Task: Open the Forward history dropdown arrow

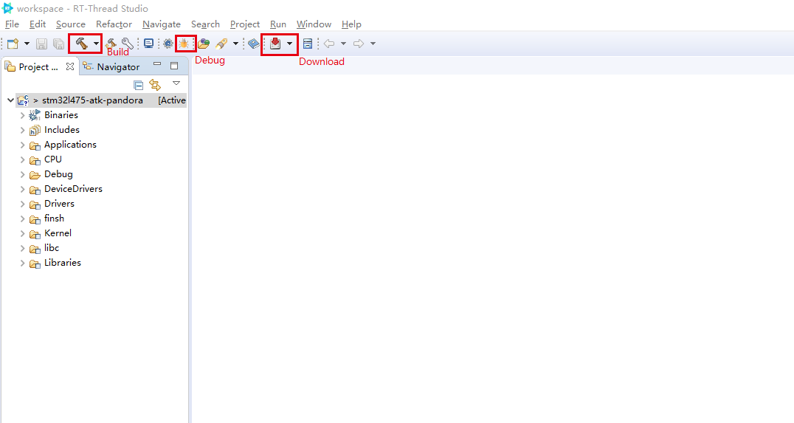Action: pos(373,44)
